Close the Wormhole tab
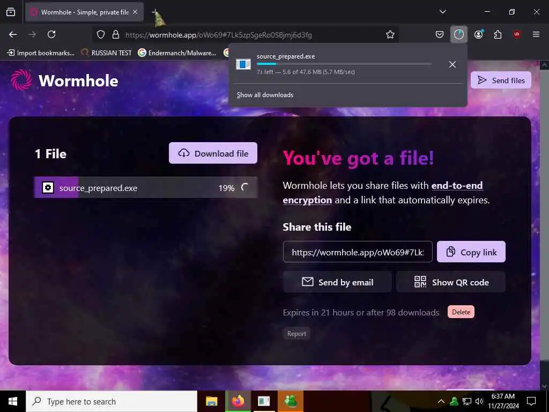The width and height of the screenshot is (549, 412). 135,12
